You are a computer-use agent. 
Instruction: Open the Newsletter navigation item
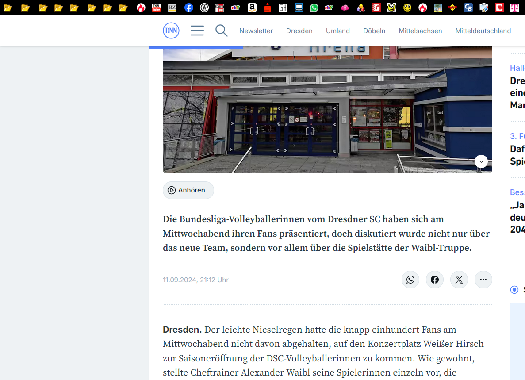[x=256, y=31]
